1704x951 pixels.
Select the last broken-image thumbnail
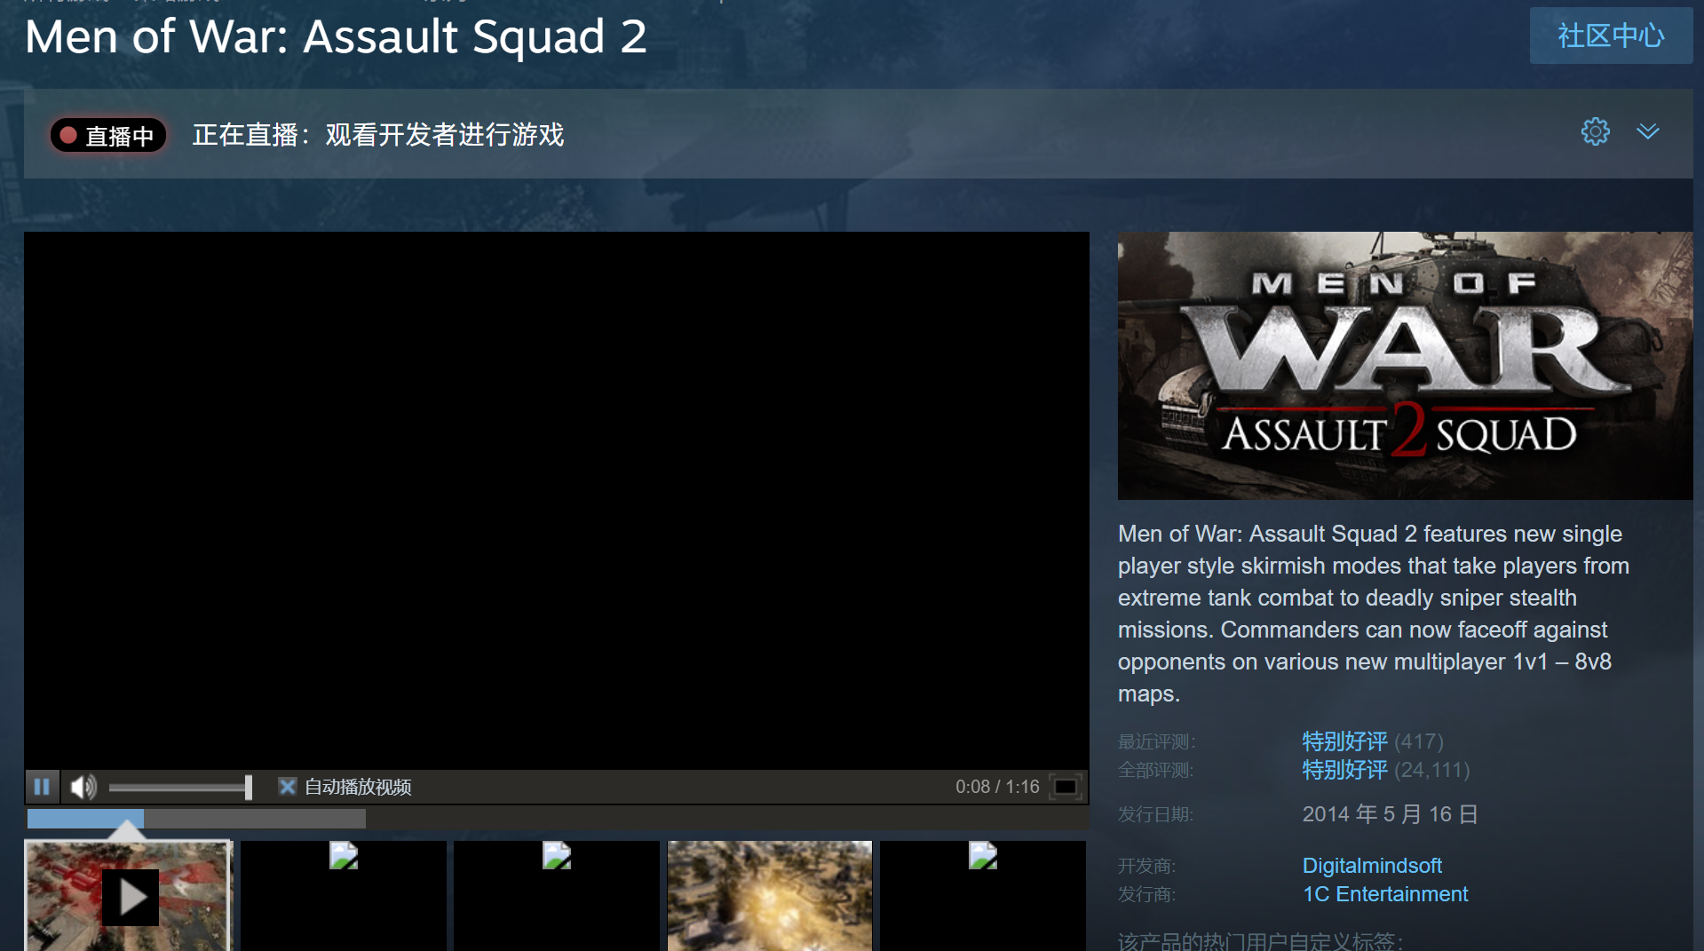coord(983,896)
